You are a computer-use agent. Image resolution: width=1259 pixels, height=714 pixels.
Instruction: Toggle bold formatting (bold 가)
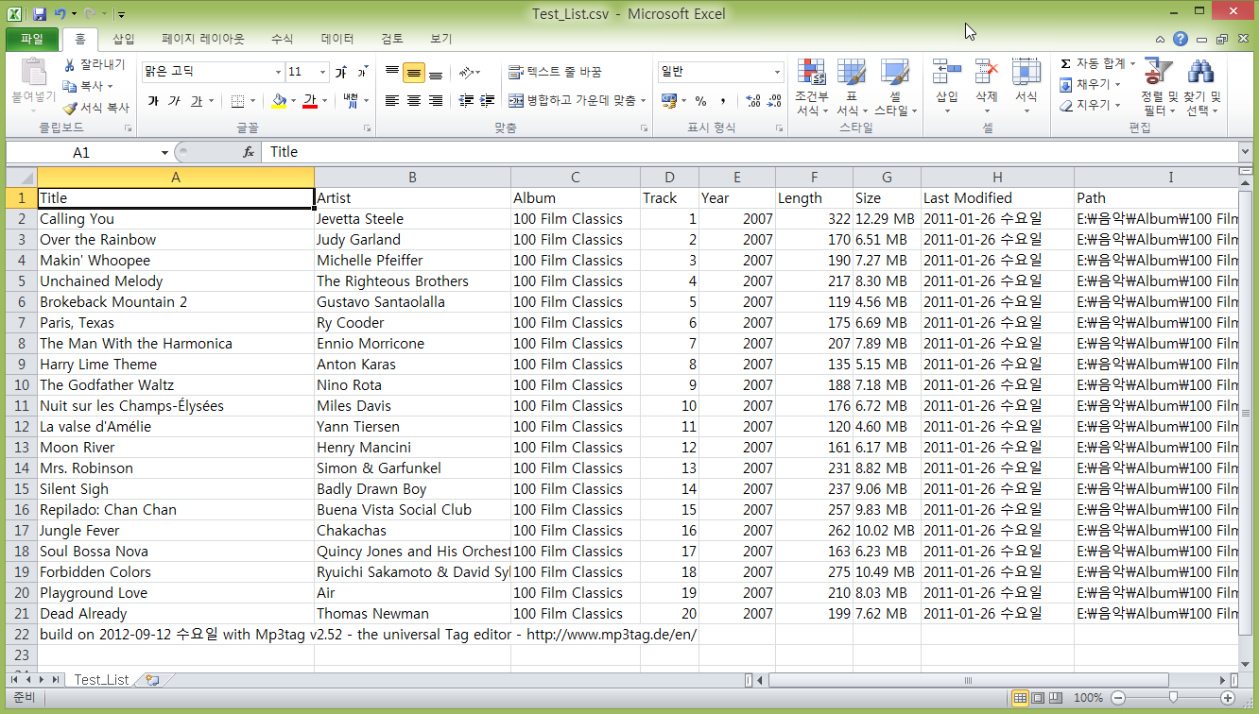(153, 100)
